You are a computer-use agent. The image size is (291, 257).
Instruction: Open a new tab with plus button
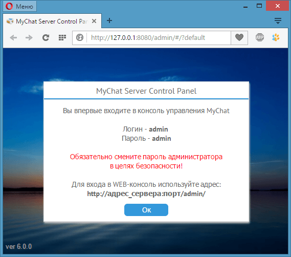click(109, 20)
